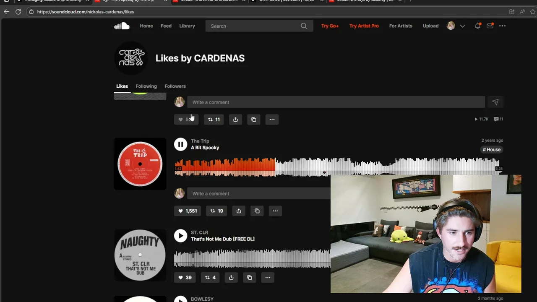Go to the Home nav item
This screenshot has height=302, width=537.
click(x=146, y=26)
